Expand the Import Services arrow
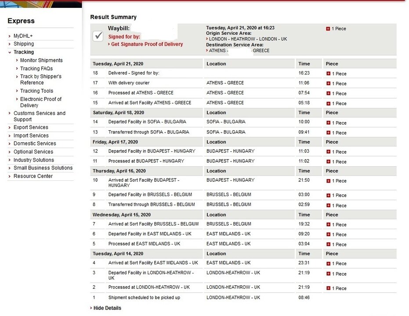Image resolution: width=409 pixels, height=316 pixels. pos(10,136)
